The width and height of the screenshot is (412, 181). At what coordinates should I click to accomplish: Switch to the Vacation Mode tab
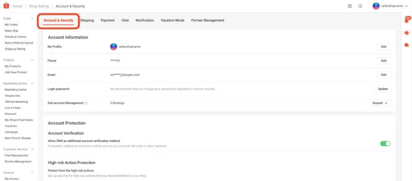coord(172,20)
